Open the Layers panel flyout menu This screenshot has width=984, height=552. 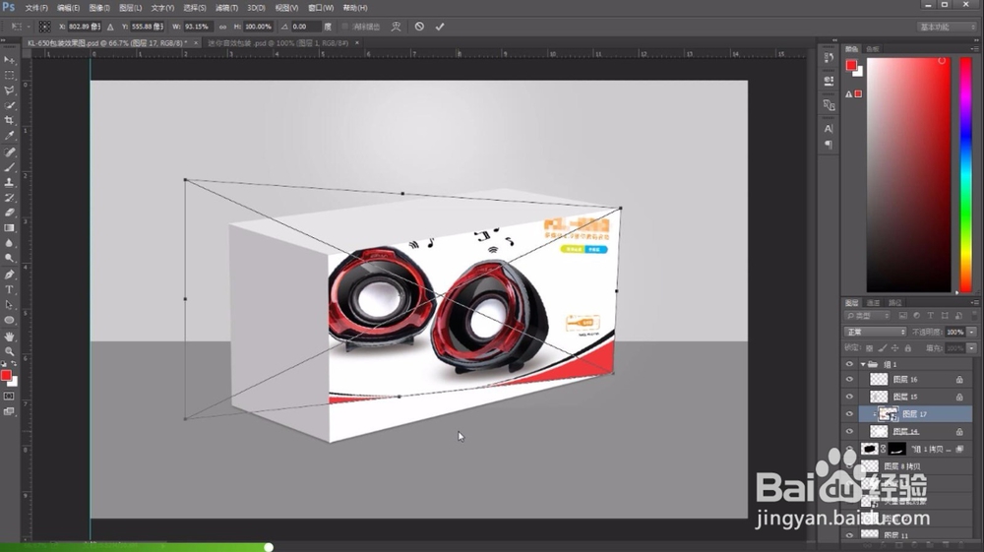pos(974,303)
